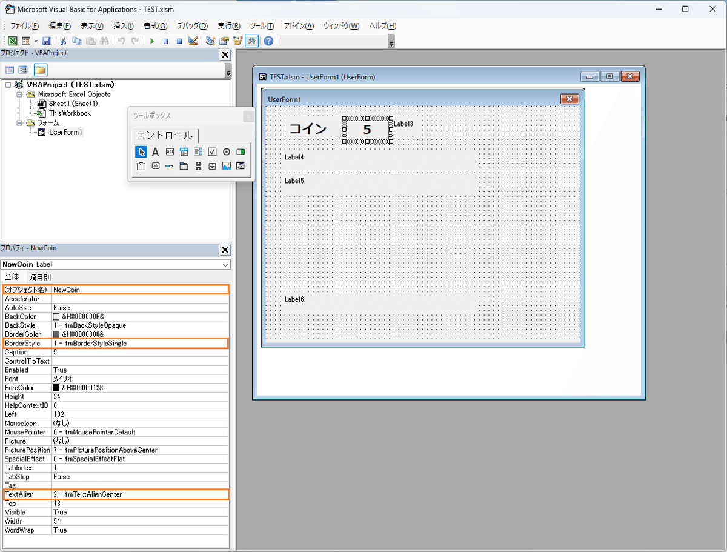Pick the OptionButton control in Toolbox
The image size is (727, 552).
[227, 152]
